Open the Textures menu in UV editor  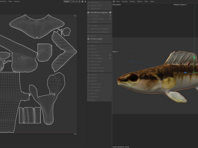[17, 1]
